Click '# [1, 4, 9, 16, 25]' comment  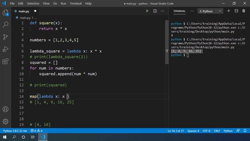[x=52, y=102]
